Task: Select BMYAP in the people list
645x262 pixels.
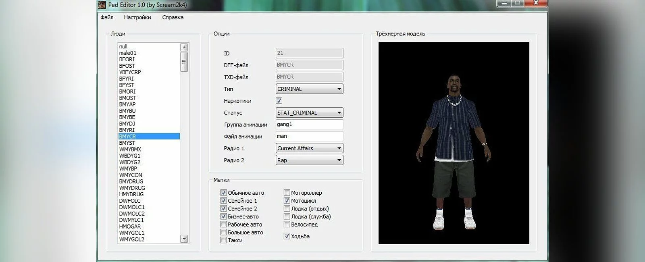Action: tap(149, 104)
